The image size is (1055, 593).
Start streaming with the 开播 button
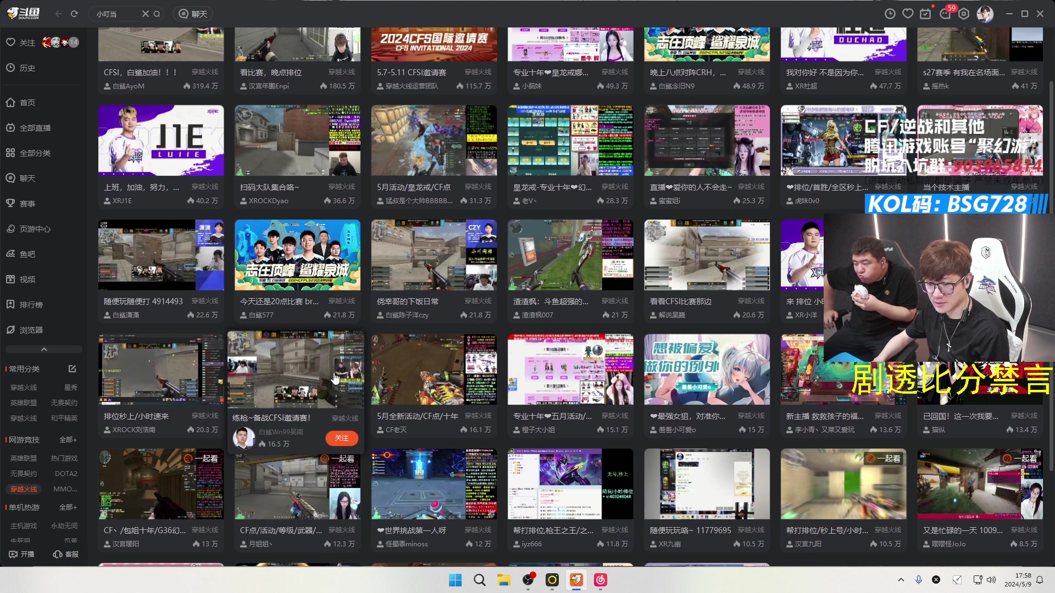point(22,555)
